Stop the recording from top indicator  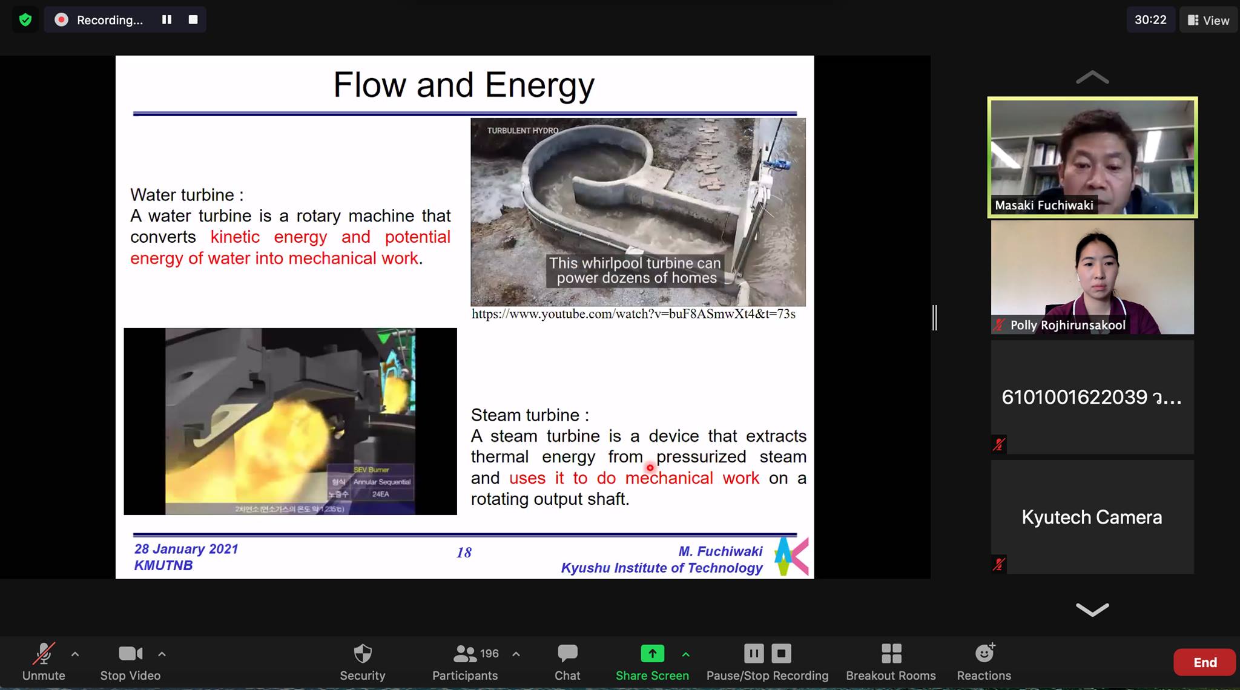[x=193, y=20]
